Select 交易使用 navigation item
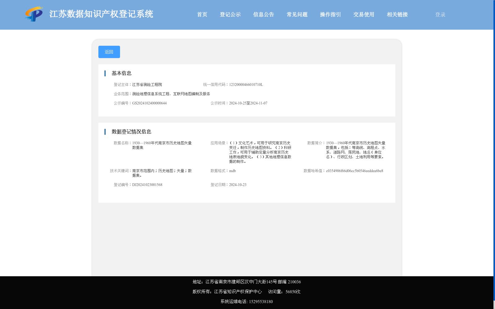 [364, 15]
